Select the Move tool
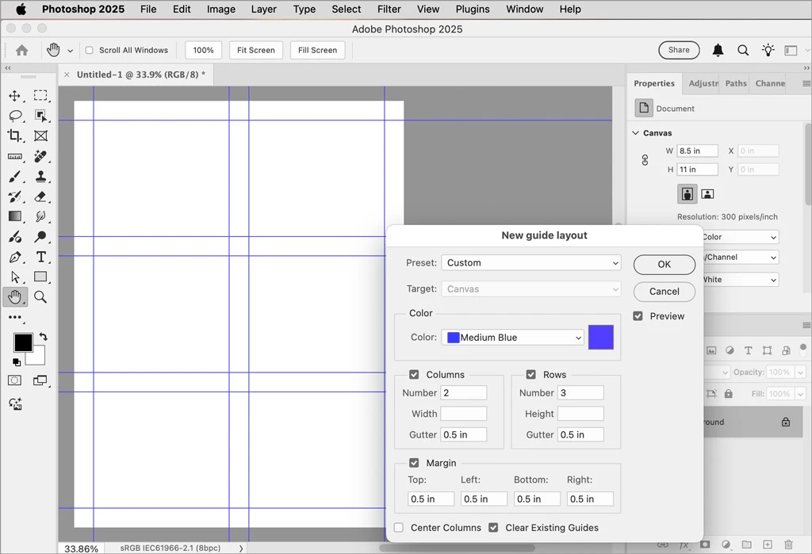Viewport: 812px width, 554px height. 14,96
